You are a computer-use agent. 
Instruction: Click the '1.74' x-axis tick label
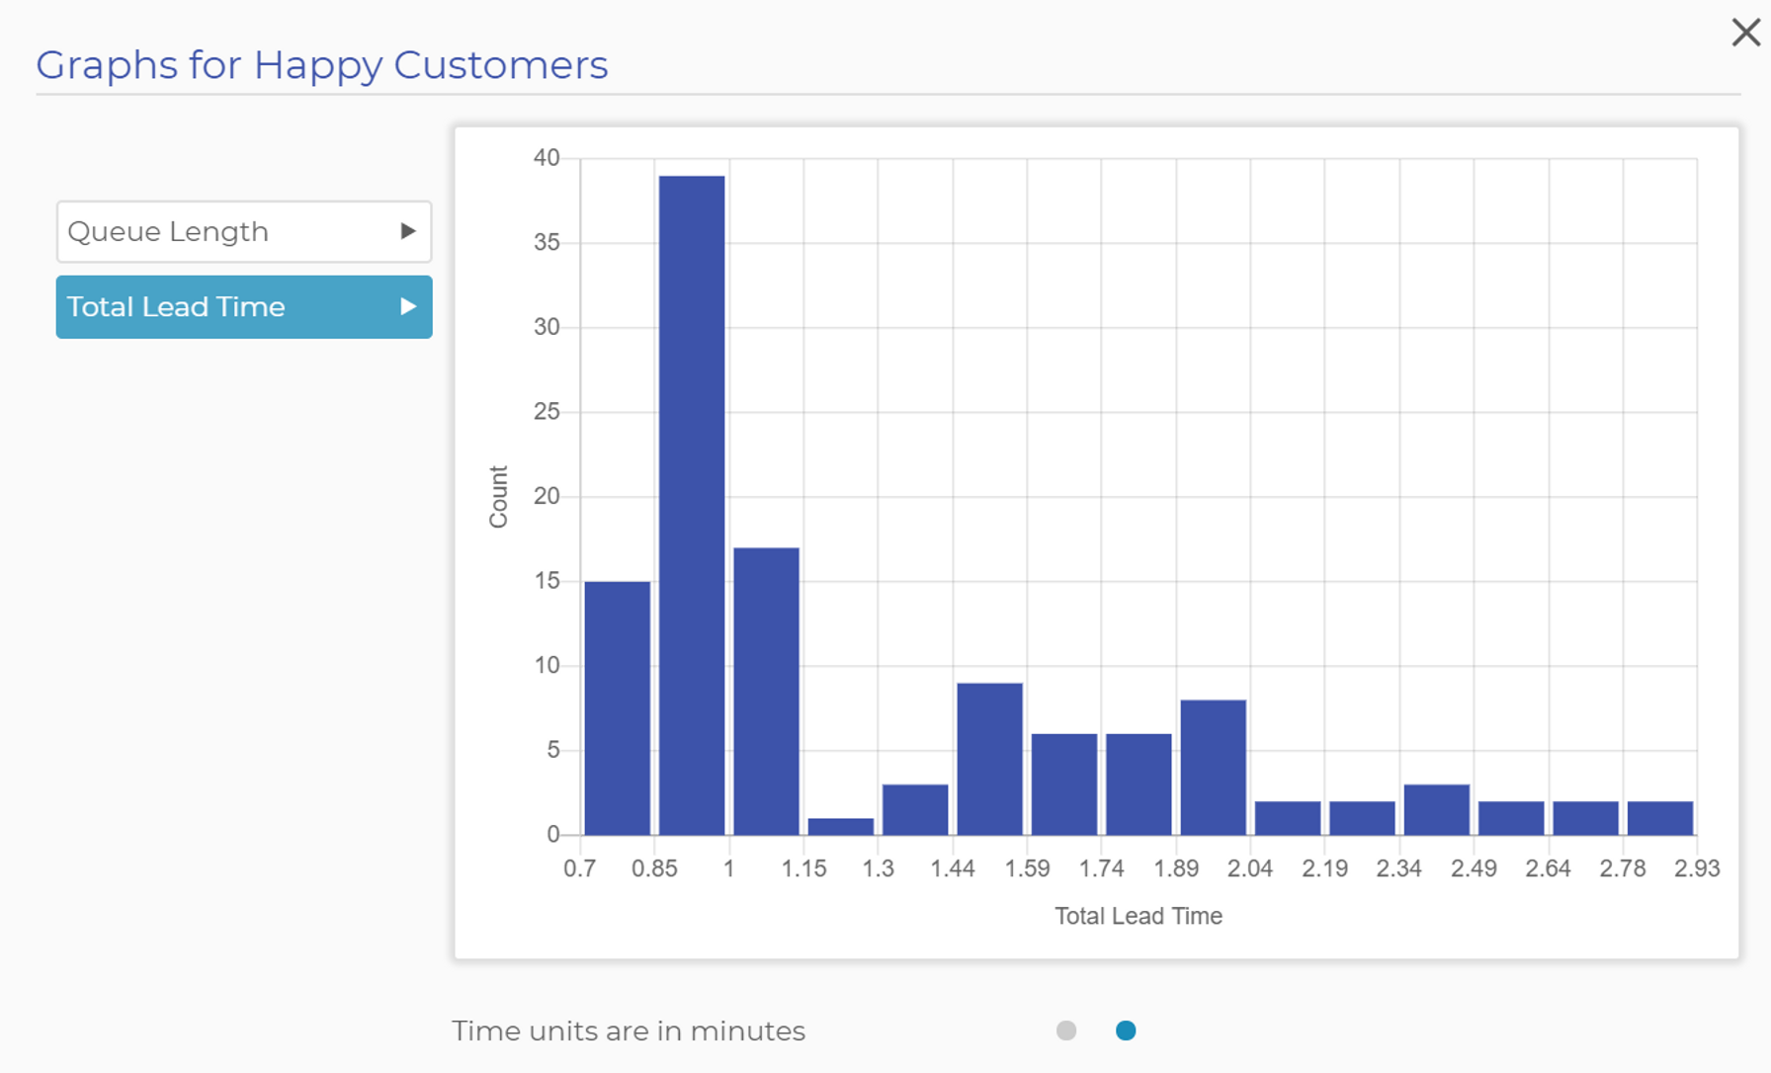click(1102, 868)
